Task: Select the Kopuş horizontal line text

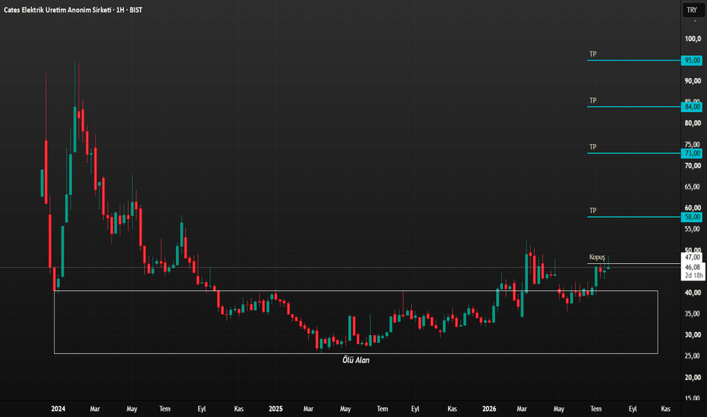Action: (597, 258)
